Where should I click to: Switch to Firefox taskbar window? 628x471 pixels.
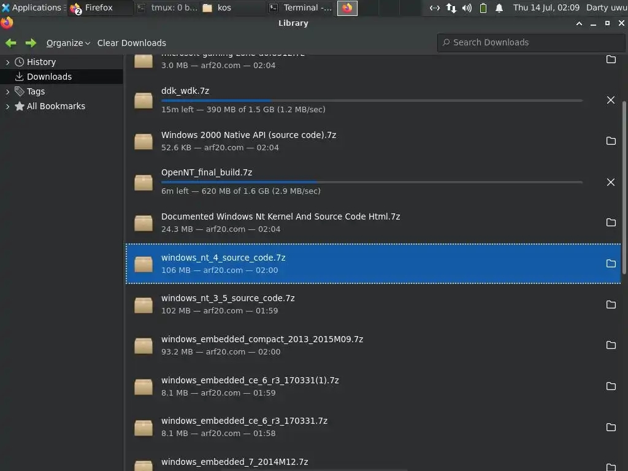[x=99, y=7]
